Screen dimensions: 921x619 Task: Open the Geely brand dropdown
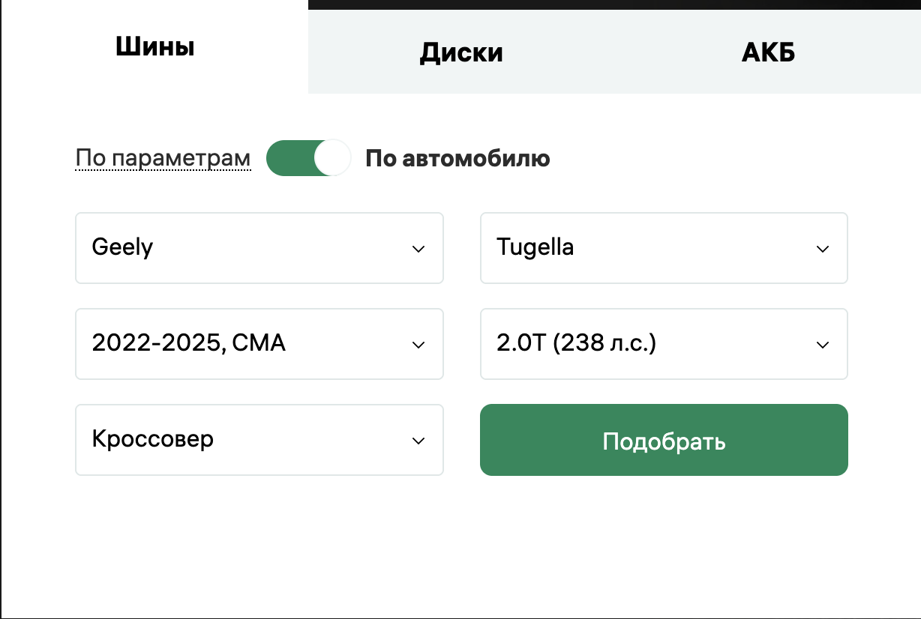pos(259,248)
